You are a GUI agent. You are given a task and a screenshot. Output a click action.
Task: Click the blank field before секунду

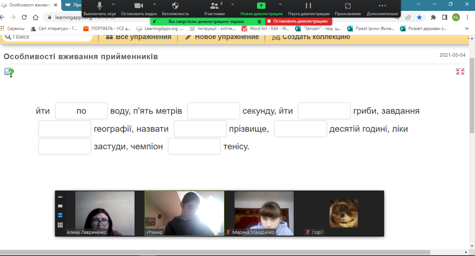pos(213,111)
